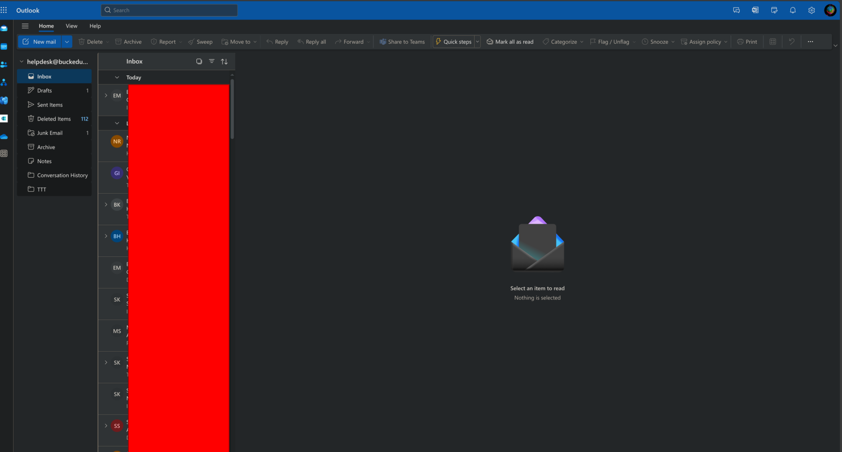Expand the BH conversation thread
This screenshot has height=452, width=842.
[x=106, y=236]
